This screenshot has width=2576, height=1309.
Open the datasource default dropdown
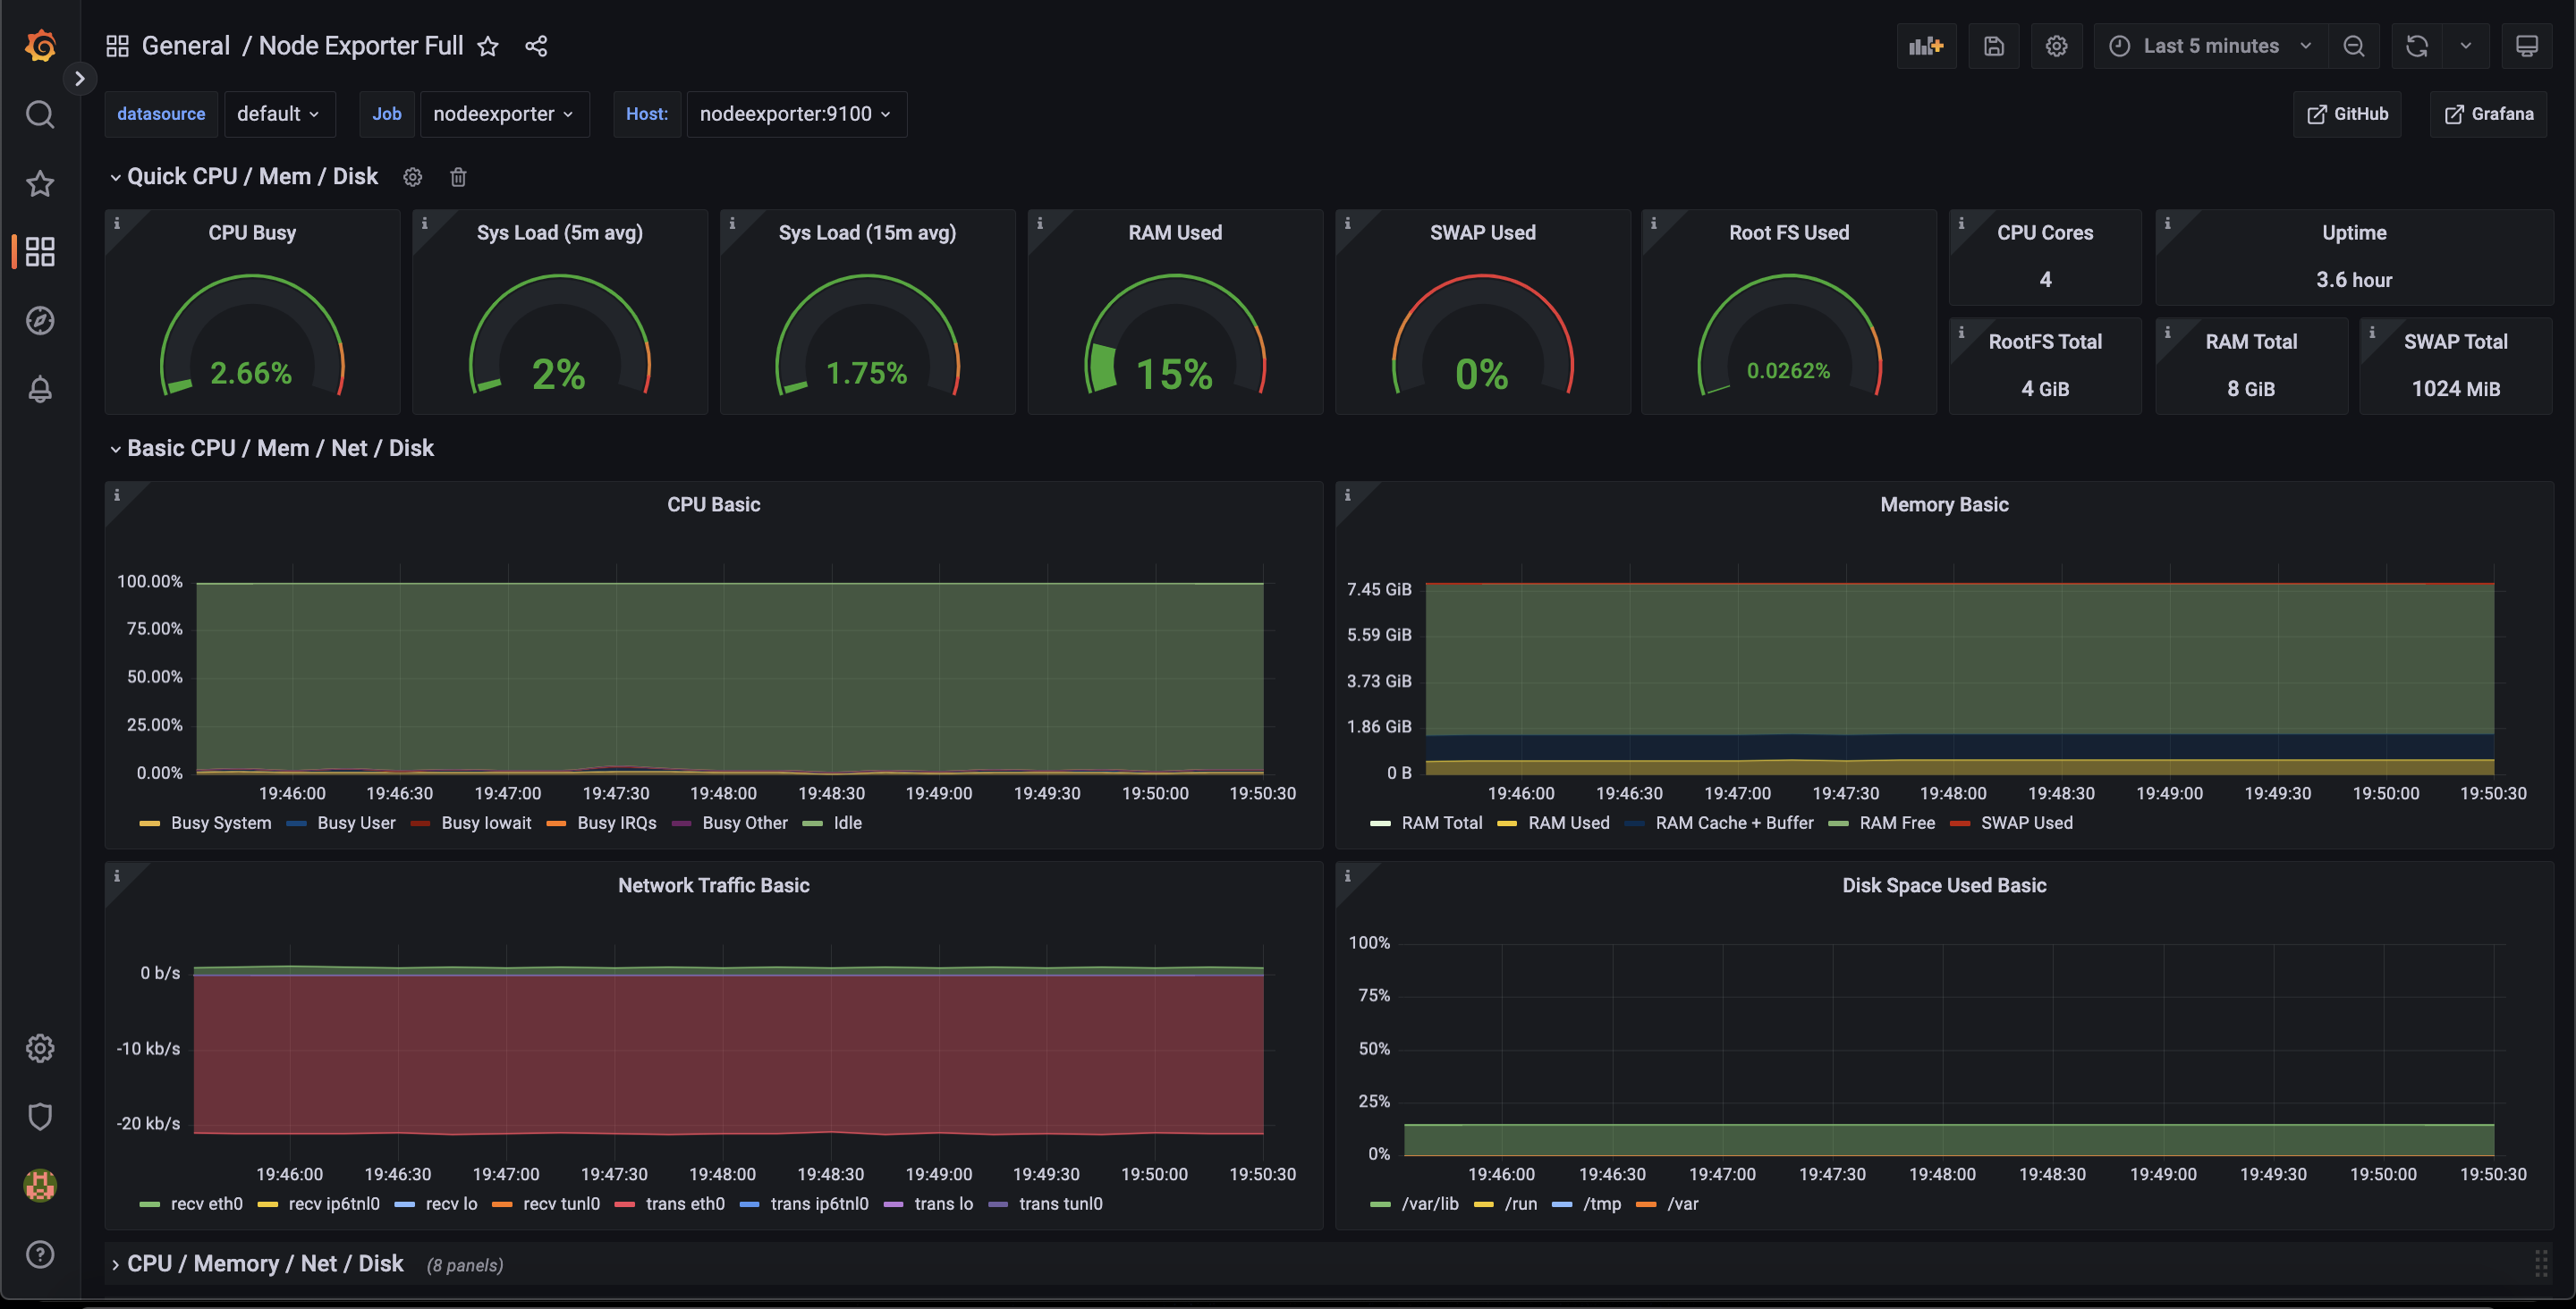tap(278, 114)
